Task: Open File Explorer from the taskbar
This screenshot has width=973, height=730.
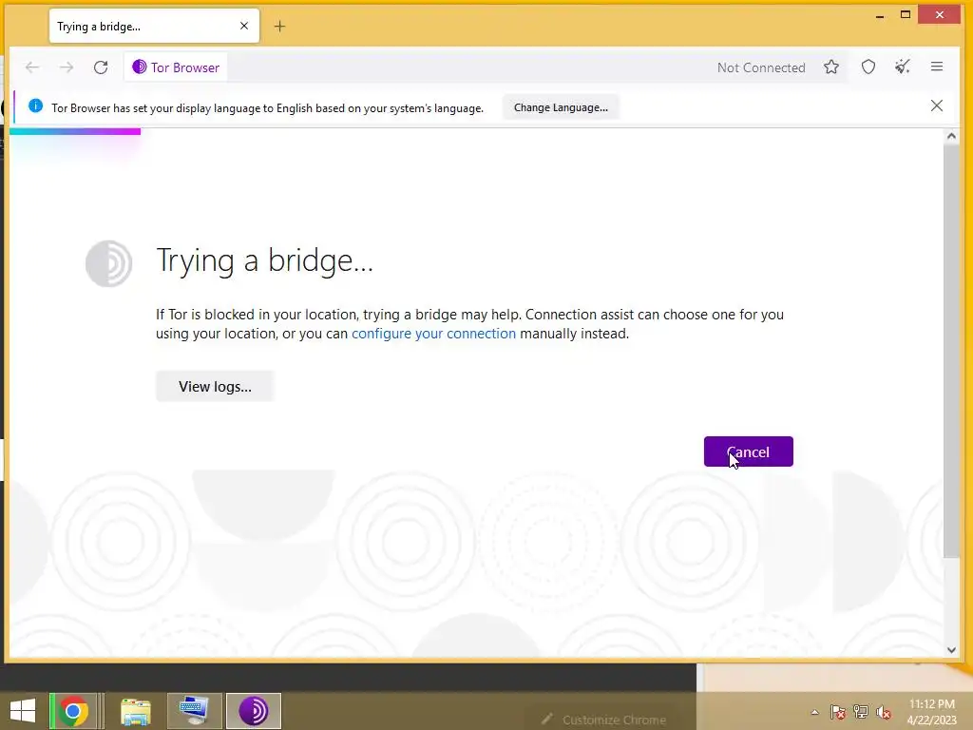Action: 135,711
